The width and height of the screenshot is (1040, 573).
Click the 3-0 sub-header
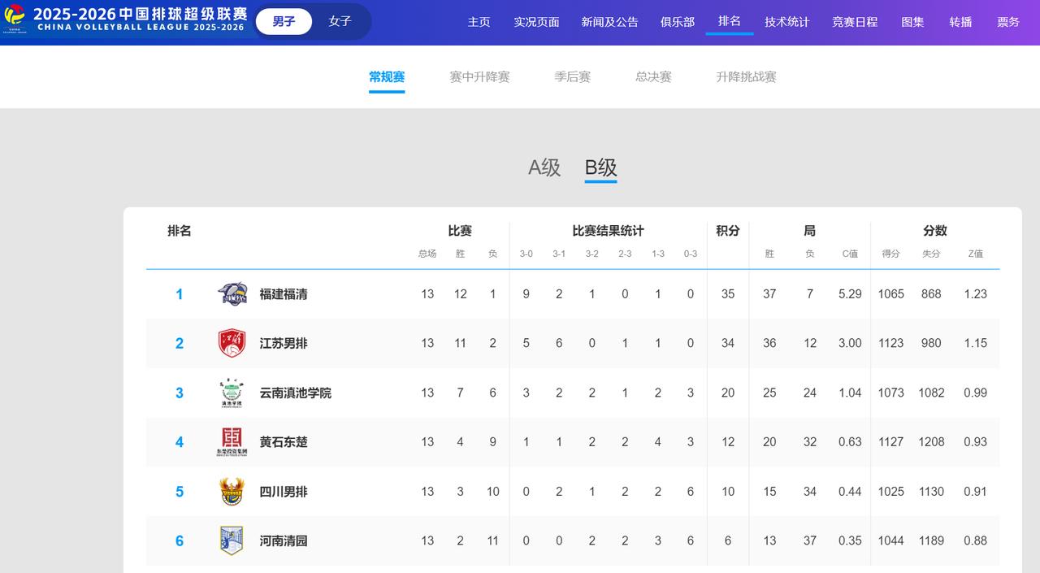coord(526,254)
